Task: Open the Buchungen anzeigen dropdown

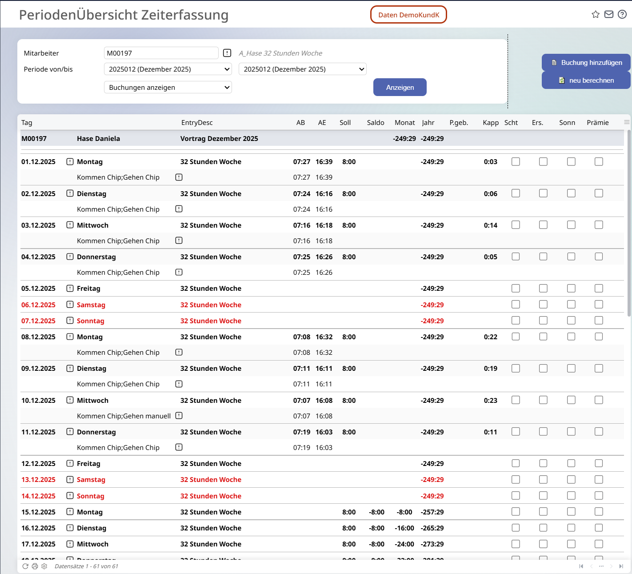Action: coord(168,87)
